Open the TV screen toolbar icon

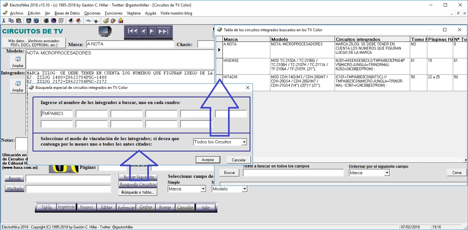29,21
